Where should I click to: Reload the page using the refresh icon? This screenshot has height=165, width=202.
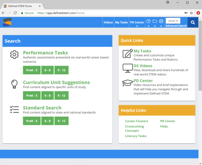point(16,13)
